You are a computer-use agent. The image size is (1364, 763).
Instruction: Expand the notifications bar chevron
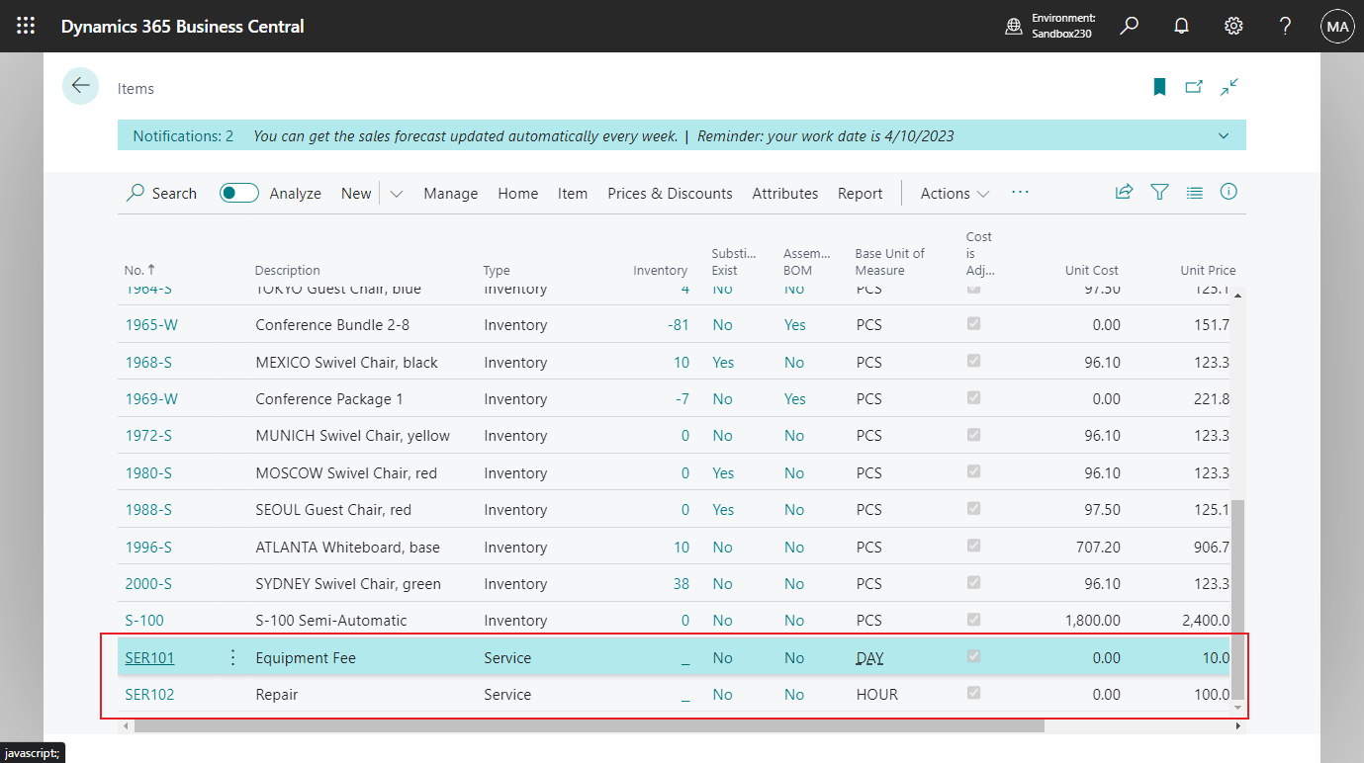[1224, 136]
